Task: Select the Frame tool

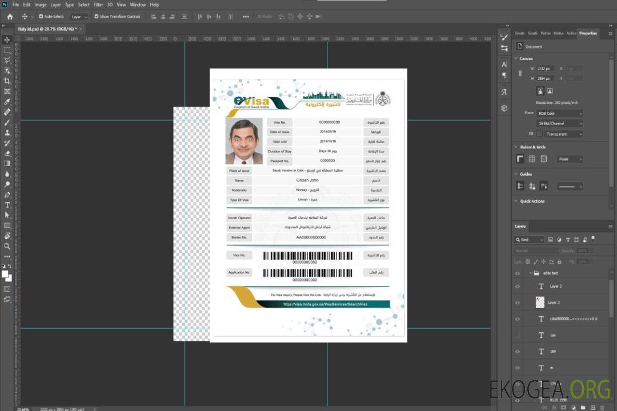Action: click(7, 91)
